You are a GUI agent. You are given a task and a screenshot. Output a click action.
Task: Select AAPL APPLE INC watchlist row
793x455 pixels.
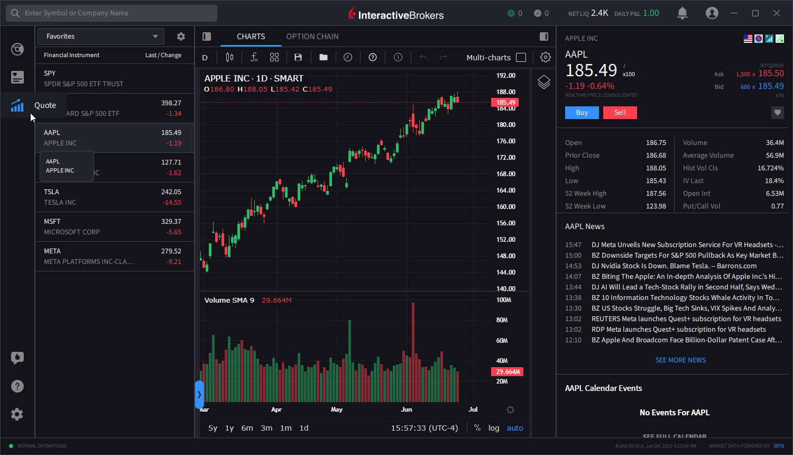115,138
